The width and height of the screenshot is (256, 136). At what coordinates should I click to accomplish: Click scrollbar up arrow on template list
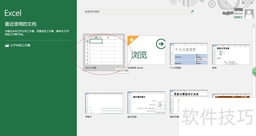point(254,25)
